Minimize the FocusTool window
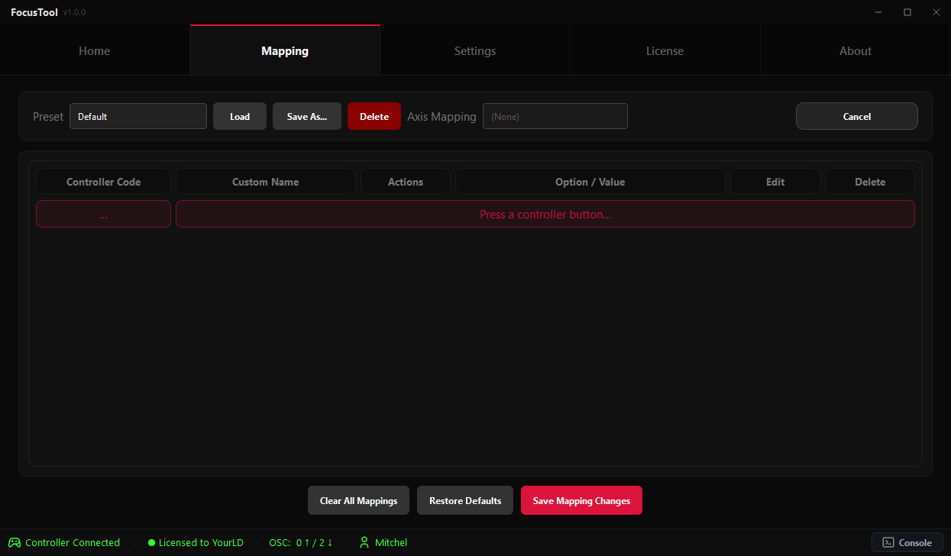Screen dimensions: 951x556 (879, 12)
